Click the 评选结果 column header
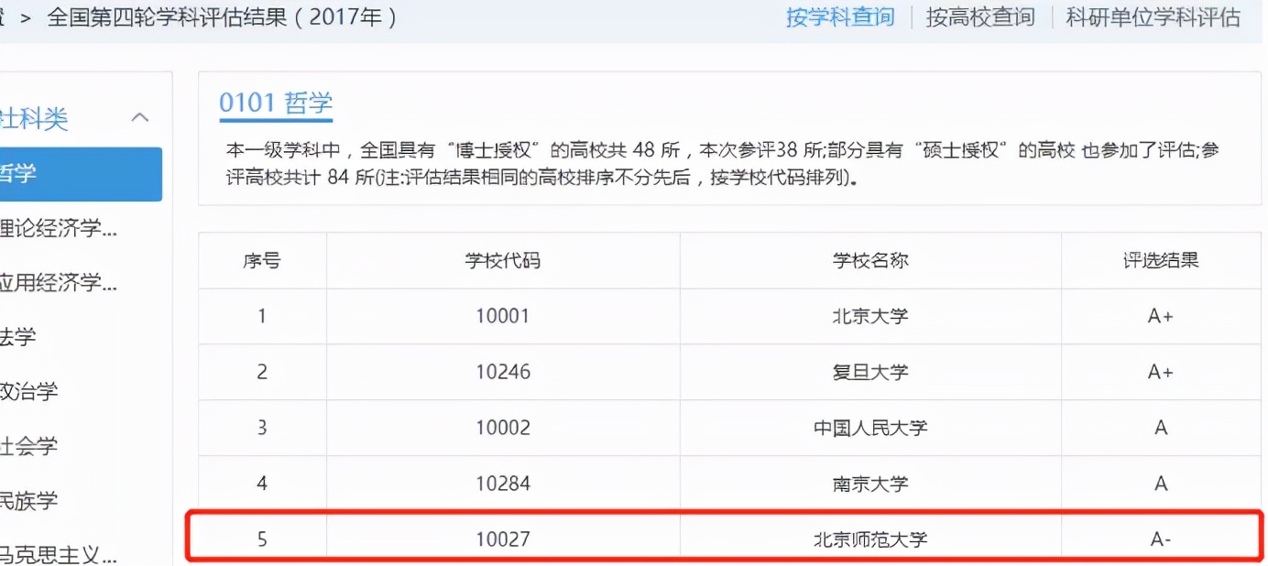This screenshot has height=566, width=1268. tap(1161, 260)
